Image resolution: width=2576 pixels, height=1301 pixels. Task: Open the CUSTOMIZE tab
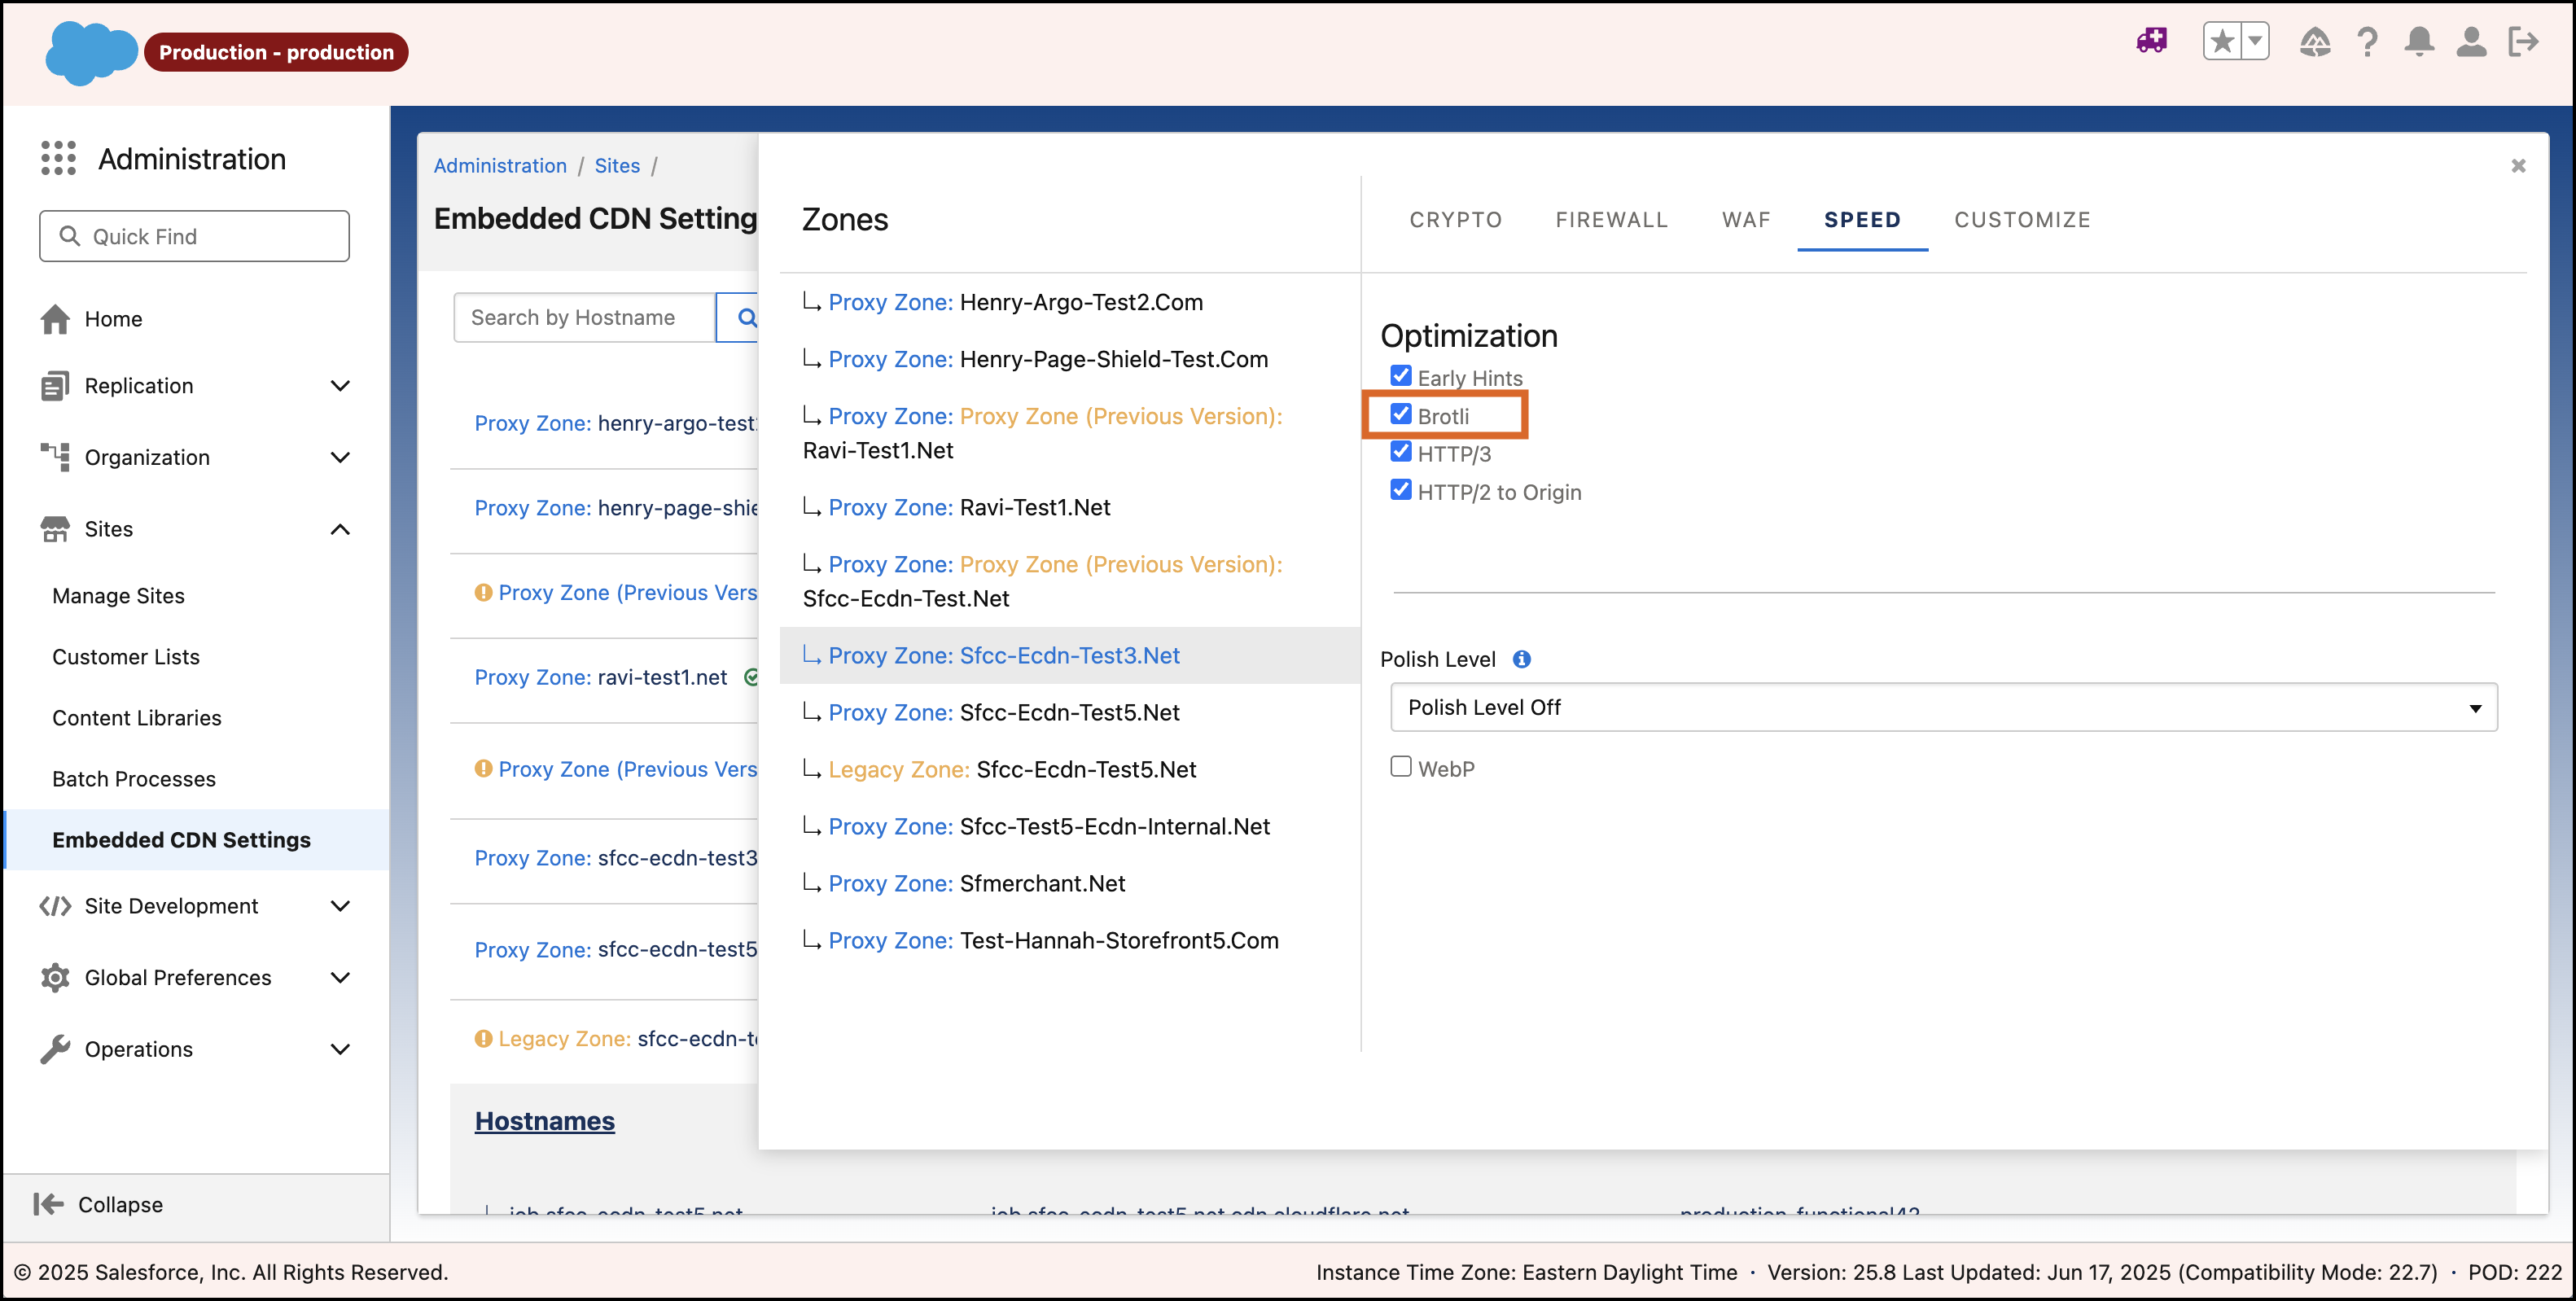pyautogui.click(x=2022, y=220)
